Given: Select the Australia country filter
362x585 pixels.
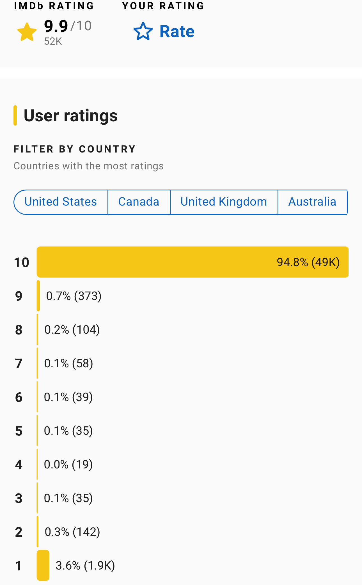Looking at the screenshot, I should click(312, 202).
